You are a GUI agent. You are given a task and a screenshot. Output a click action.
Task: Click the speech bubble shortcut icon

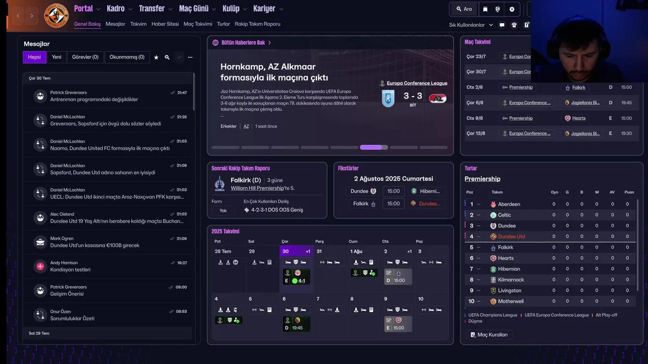click(x=502, y=25)
